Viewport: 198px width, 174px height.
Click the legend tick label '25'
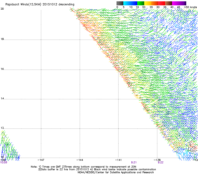(x=151, y=7)
